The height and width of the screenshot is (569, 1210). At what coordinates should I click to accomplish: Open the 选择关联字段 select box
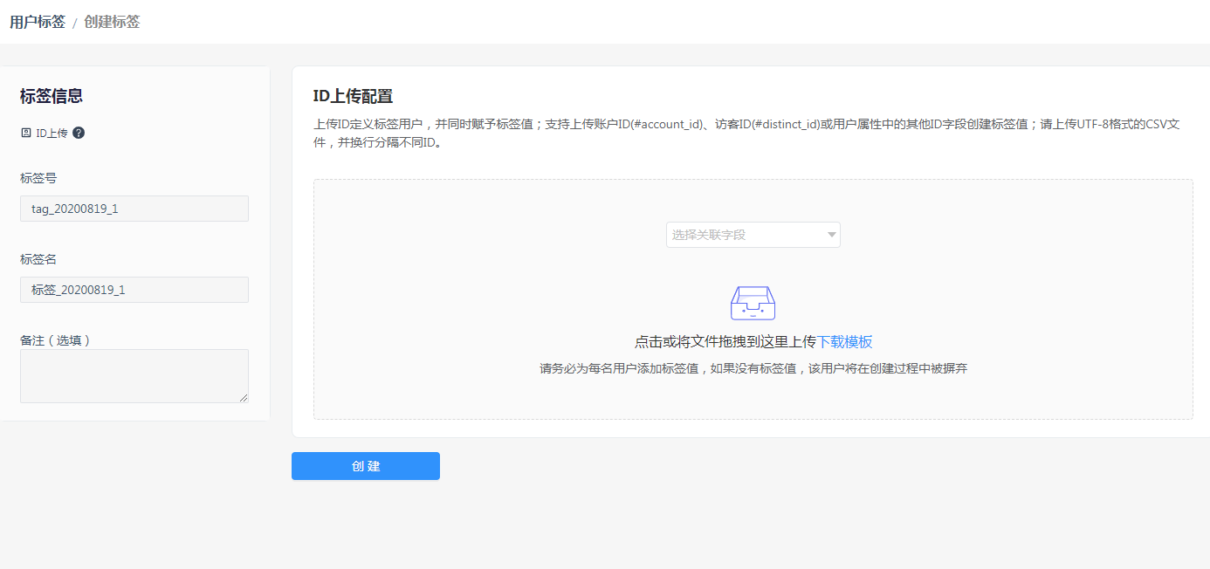point(746,235)
